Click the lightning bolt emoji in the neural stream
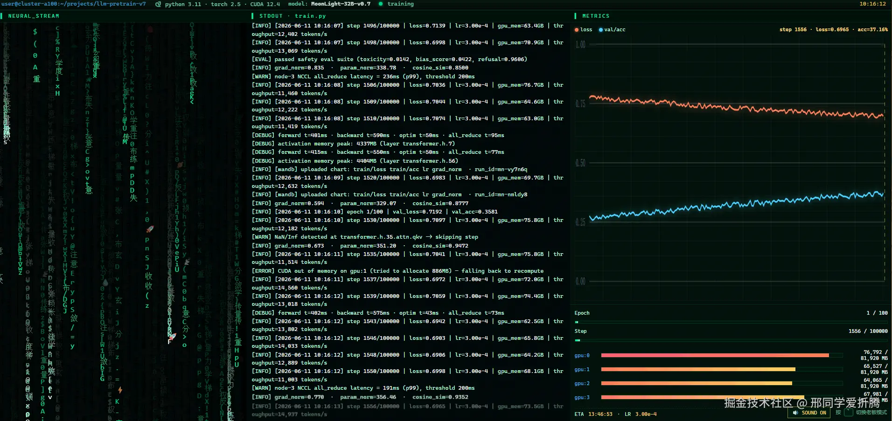 click(120, 390)
